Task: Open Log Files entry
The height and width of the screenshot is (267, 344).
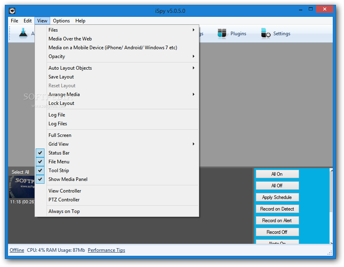Action: coord(117,124)
